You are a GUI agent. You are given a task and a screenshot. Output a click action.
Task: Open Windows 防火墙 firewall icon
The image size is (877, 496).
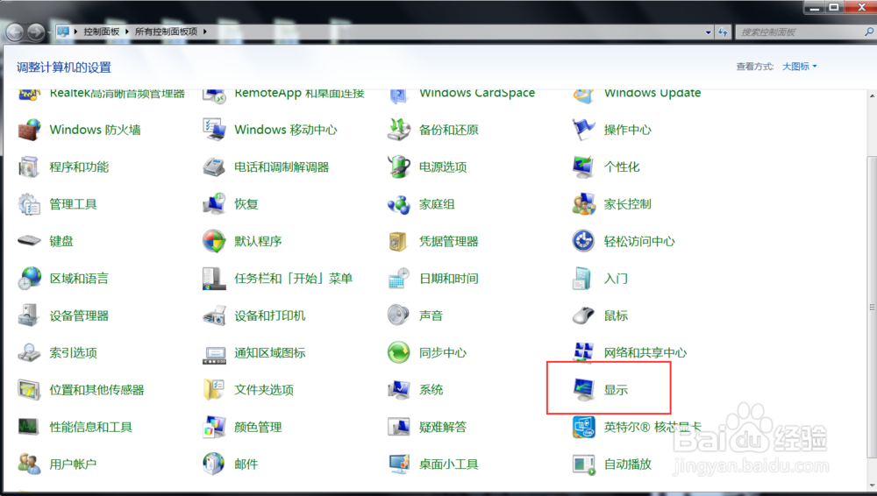29,130
